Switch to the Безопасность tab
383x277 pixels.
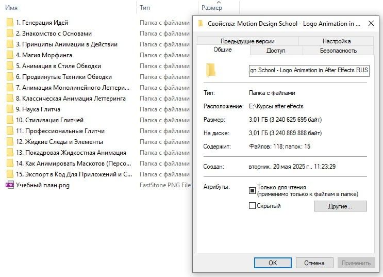tap(338, 51)
